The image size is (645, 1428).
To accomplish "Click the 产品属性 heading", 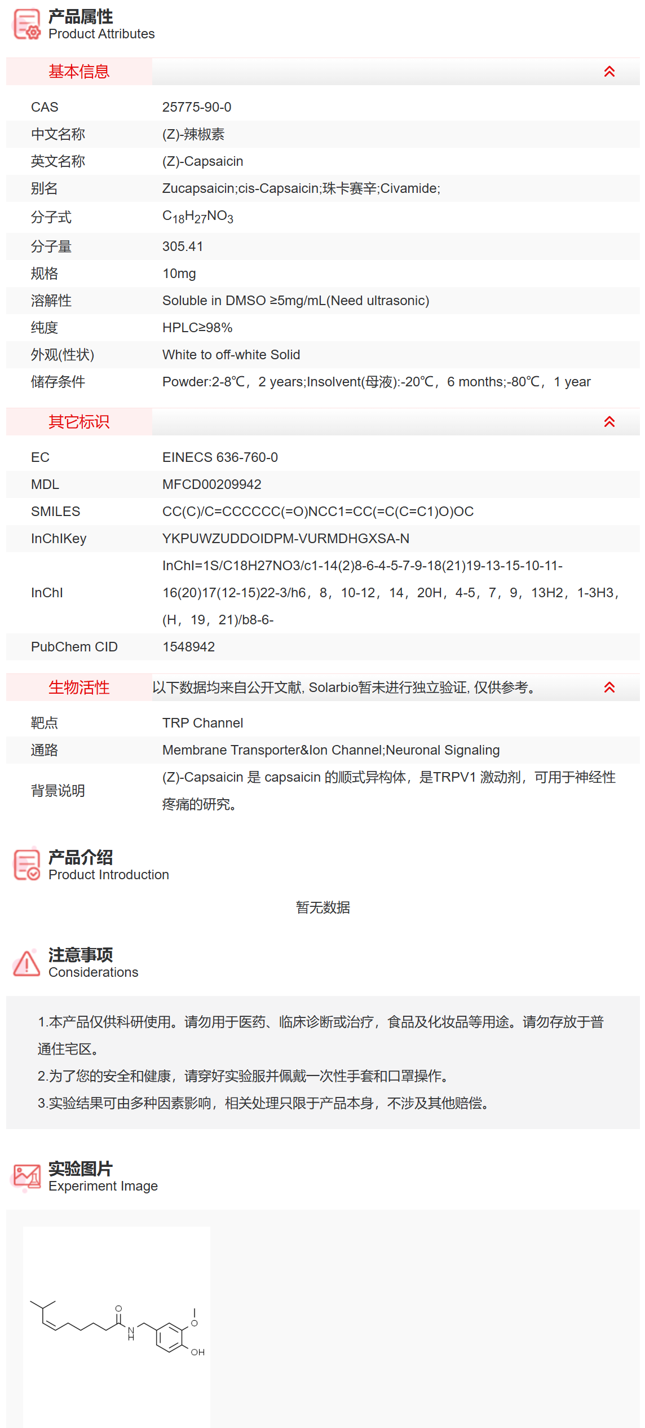I will tap(81, 17).
